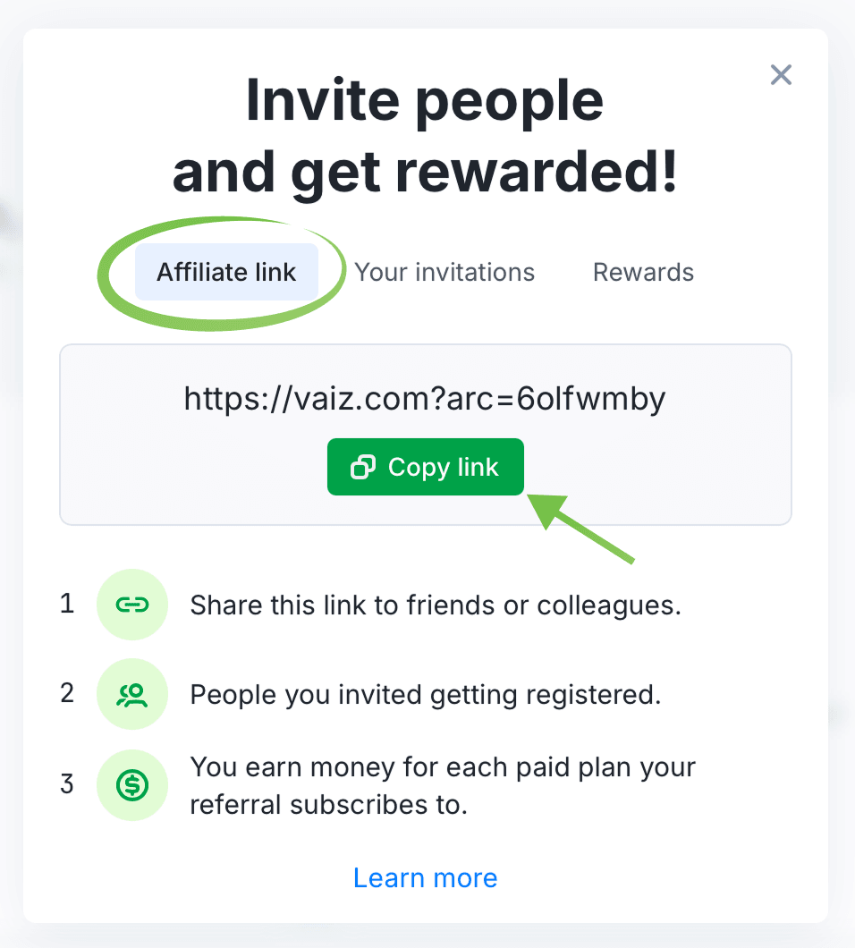
Task: Click the step number 3
Action: (x=67, y=784)
